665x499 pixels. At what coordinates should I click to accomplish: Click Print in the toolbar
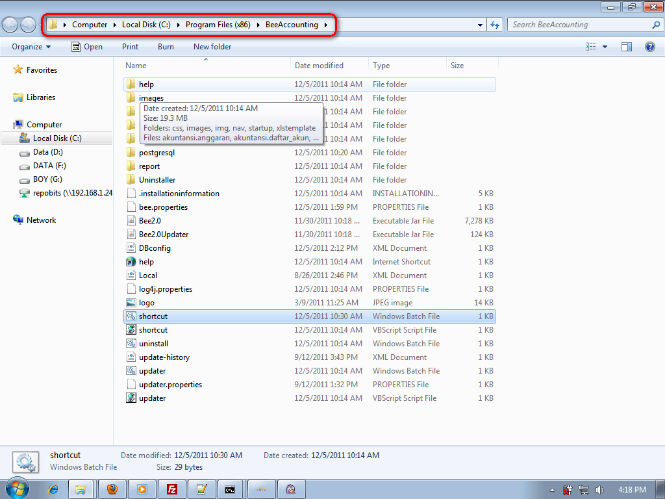click(x=130, y=47)
